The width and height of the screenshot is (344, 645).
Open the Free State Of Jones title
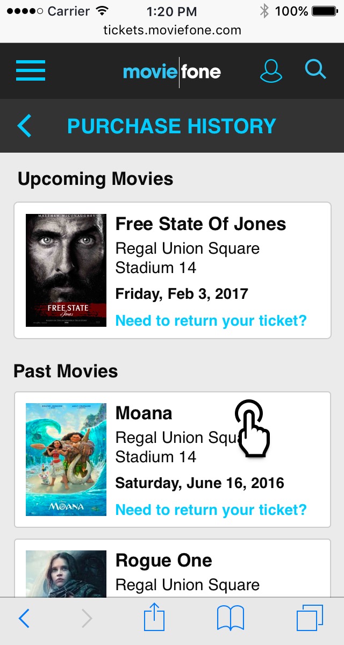coord(201,224)
